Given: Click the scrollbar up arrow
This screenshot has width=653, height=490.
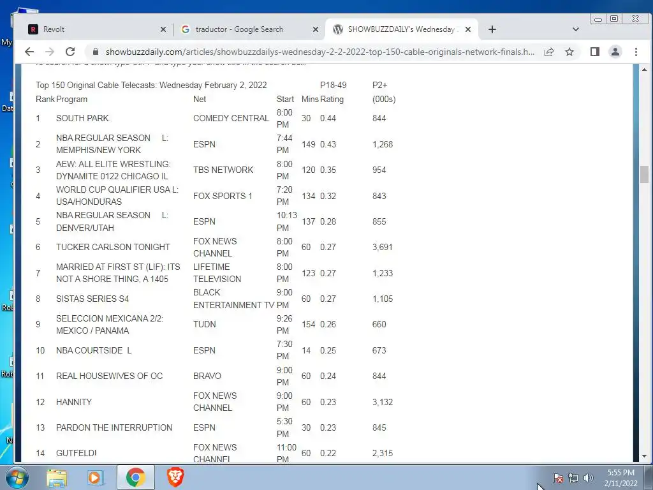Looking at the screenshot, I should (644, 70).
